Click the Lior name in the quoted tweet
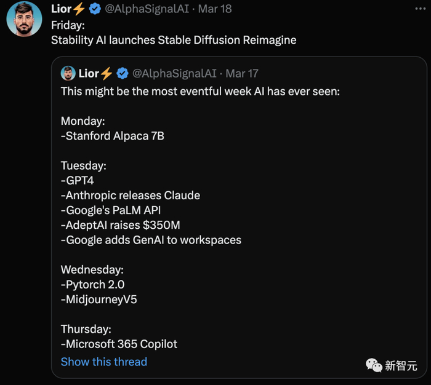This screenshot has height=385, width=431. pos(89,73)
